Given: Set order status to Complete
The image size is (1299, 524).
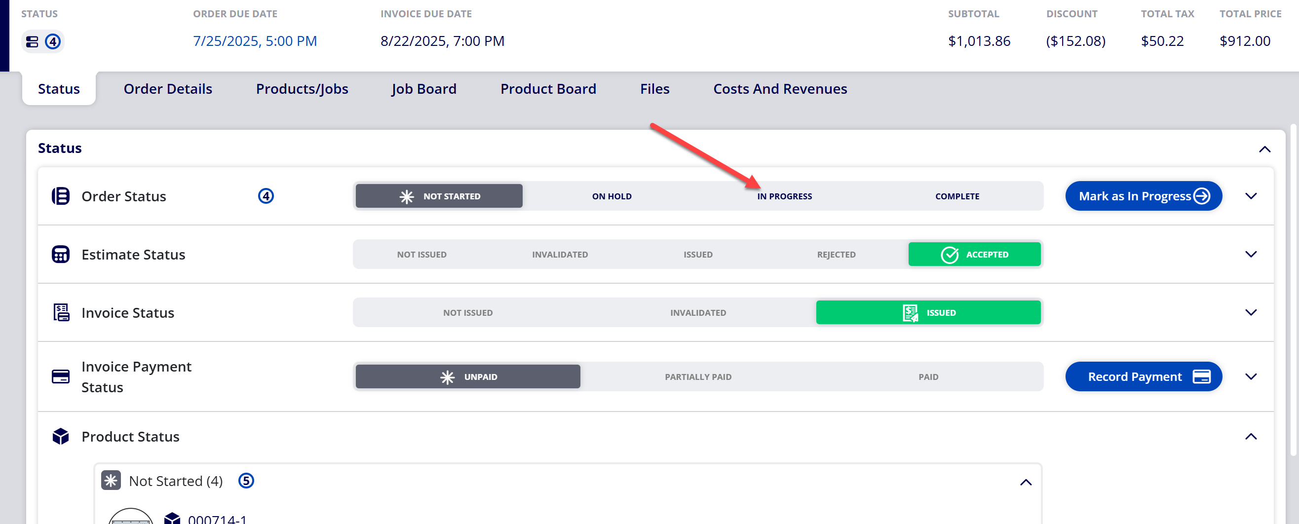Looking at the screenshot, I should tap(956, 196).
